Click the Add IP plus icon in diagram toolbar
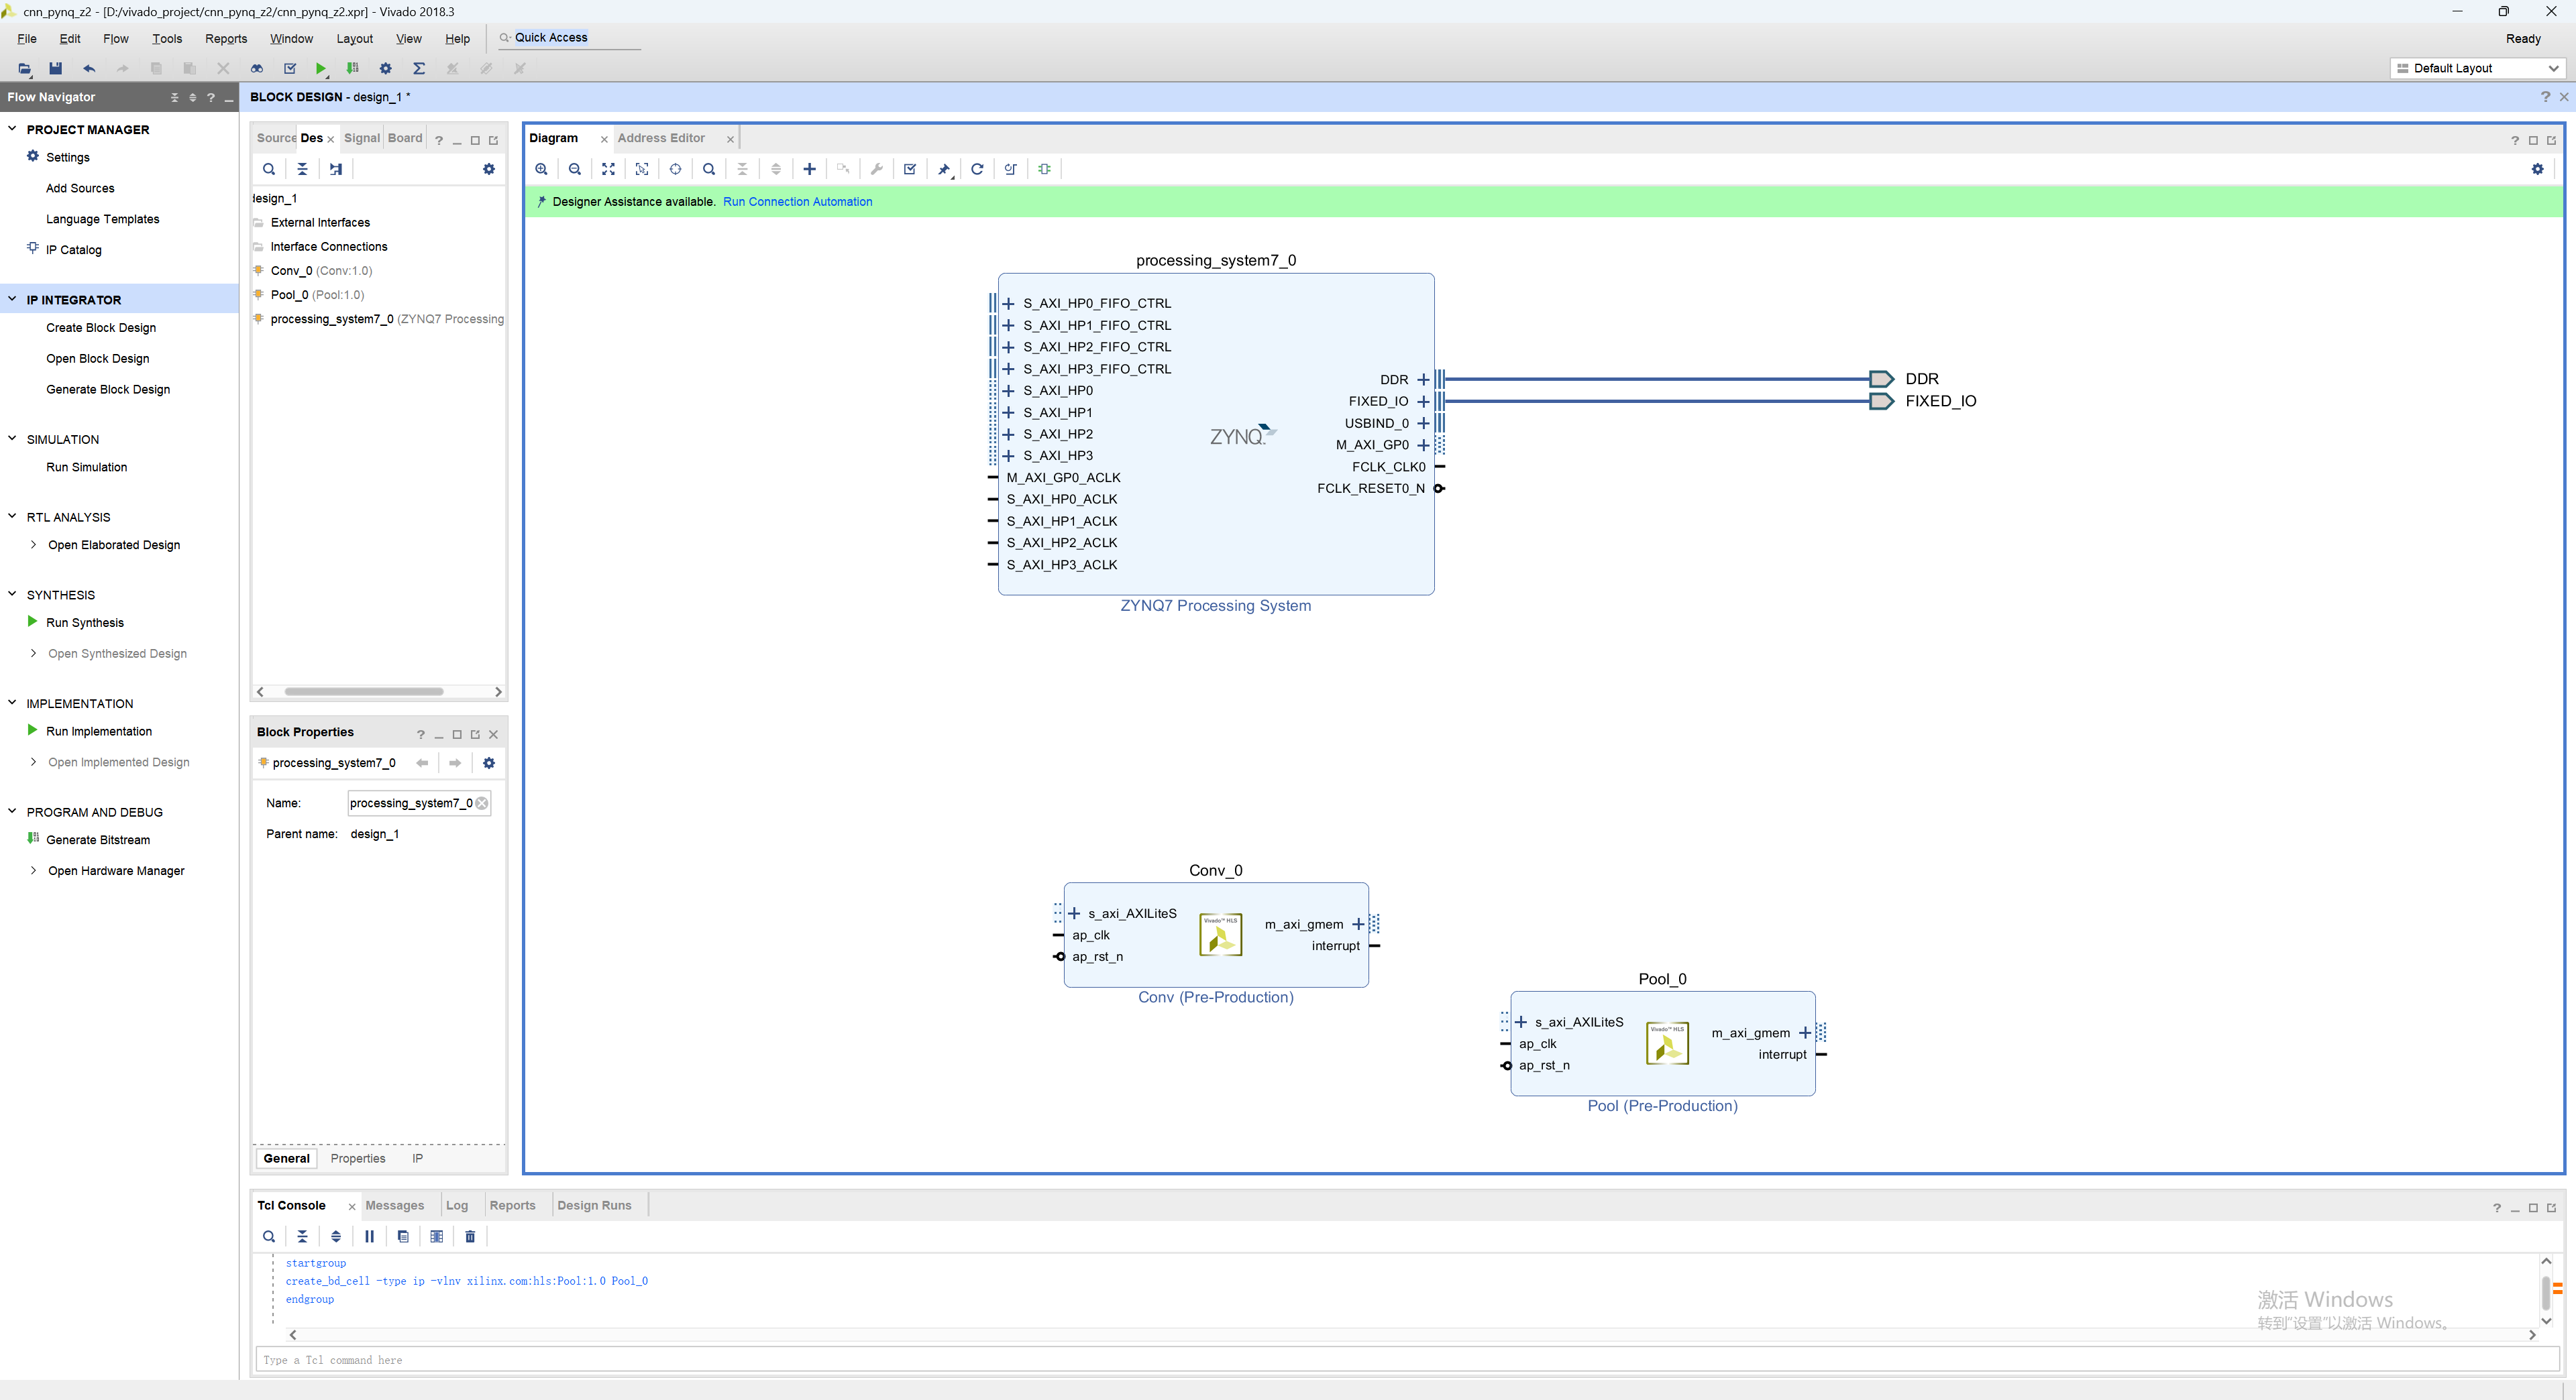The height and width of the screenshot is (1400, 2576). (809, 169)
